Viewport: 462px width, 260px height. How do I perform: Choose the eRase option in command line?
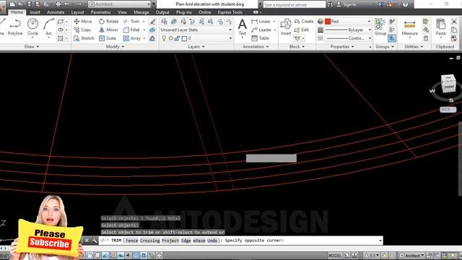[x=199, y=240]
